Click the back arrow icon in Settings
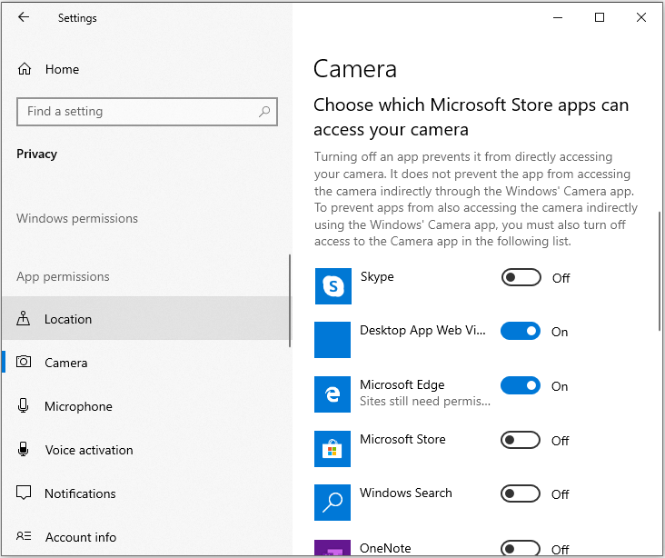 click(x=24, y=17)
